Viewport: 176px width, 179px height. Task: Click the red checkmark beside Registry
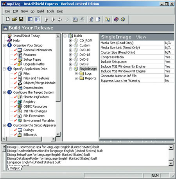point(15,101)
